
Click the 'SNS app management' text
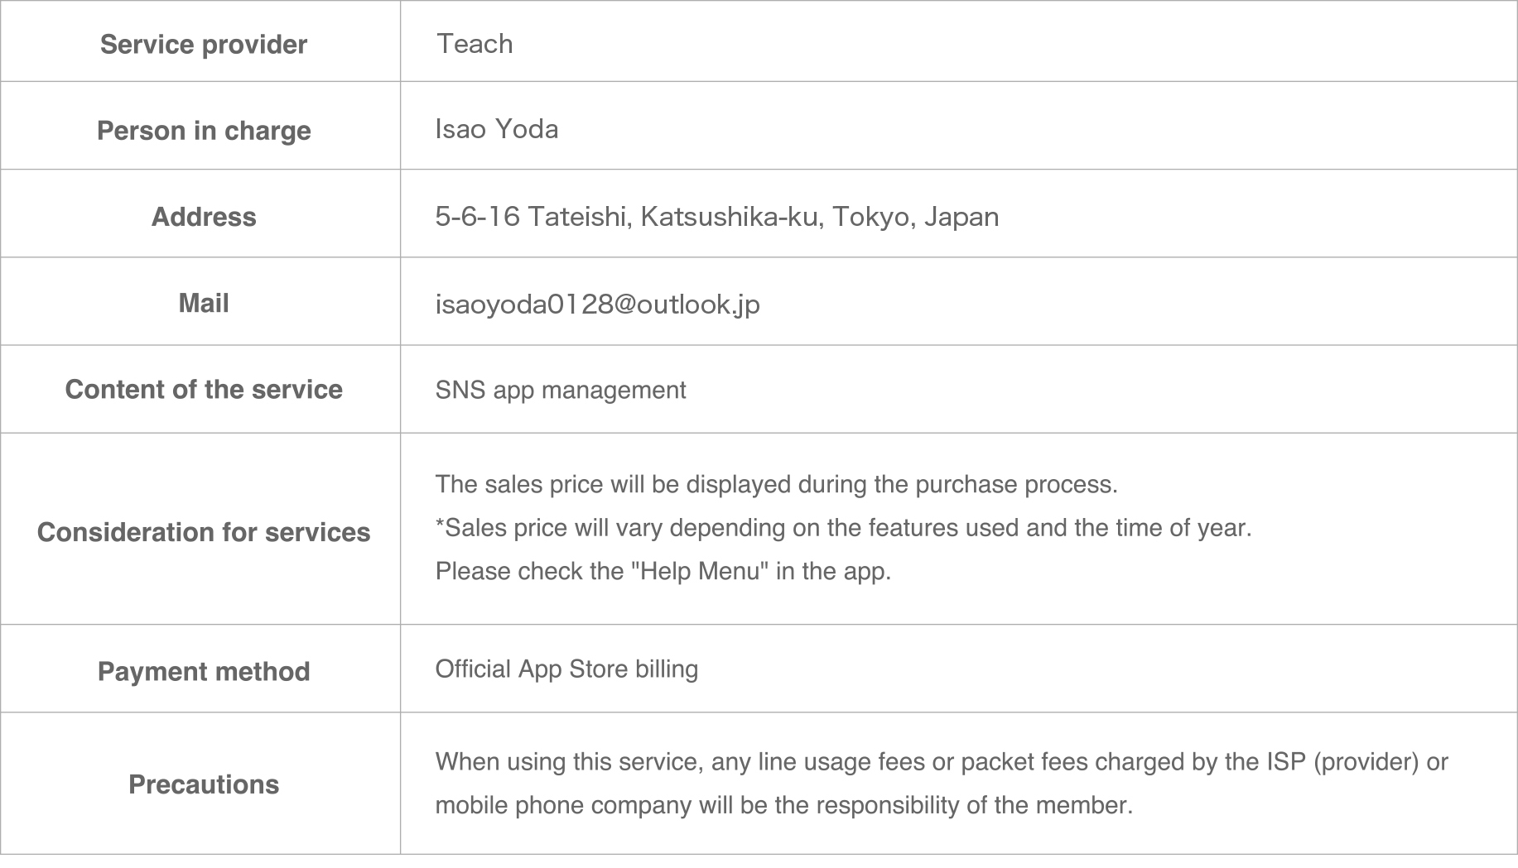tap(561, 390)
